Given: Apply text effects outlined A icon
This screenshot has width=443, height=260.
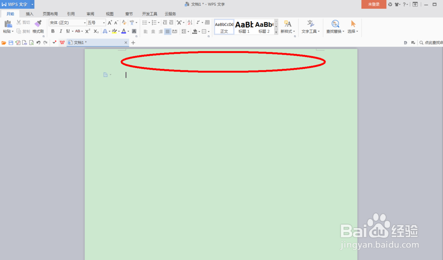Looking at the screenshot, I should 105,31.
